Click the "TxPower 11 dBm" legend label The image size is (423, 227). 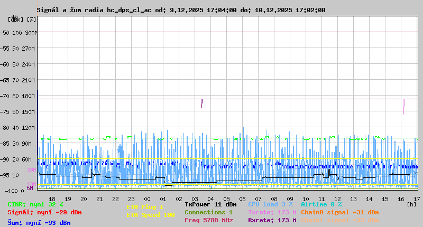[210, 204]
